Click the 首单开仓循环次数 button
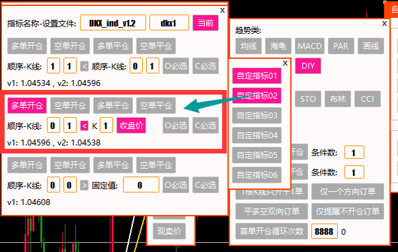This screenshot has width=398, height=252. pos(272,231)
